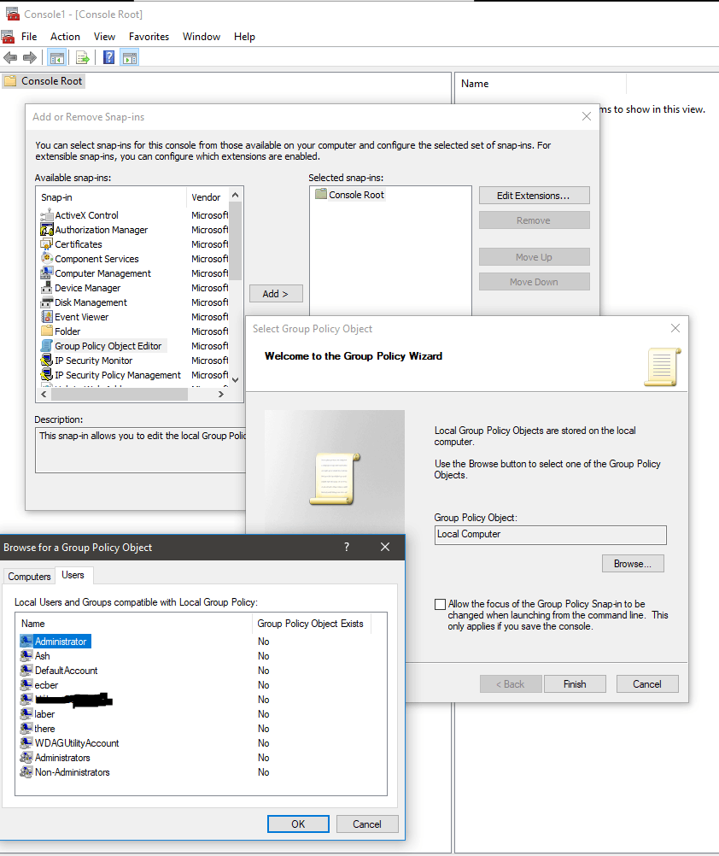Viewport: 719px width, 856px height.
Task: Select IP Security Monitor snap-in
Action: click(x=87, y=361)
